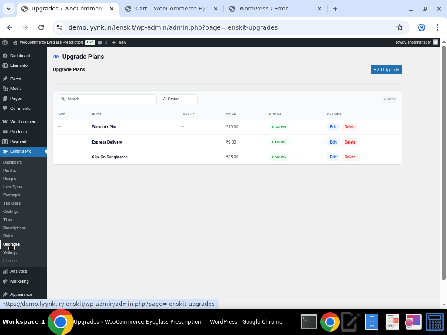447x335 pixels.
Task: Go to Lens Types in LensKit submenu
Action: point(13,187)
